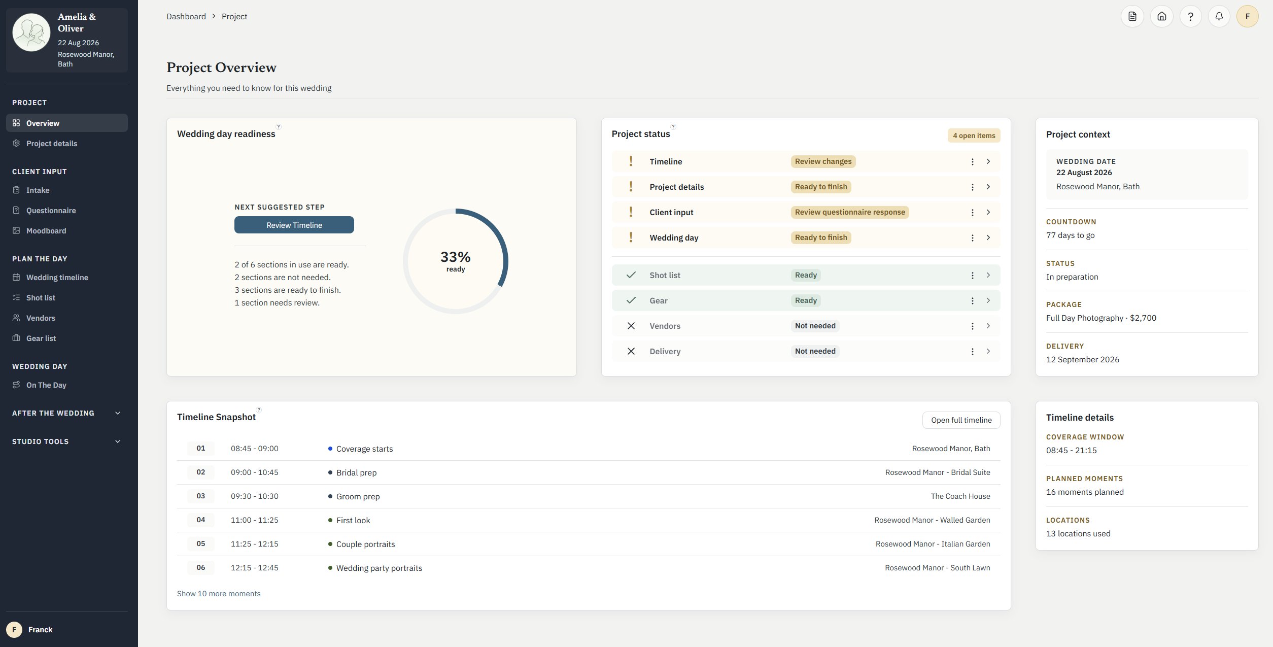Open Moodboard in the sidebar

67,230
